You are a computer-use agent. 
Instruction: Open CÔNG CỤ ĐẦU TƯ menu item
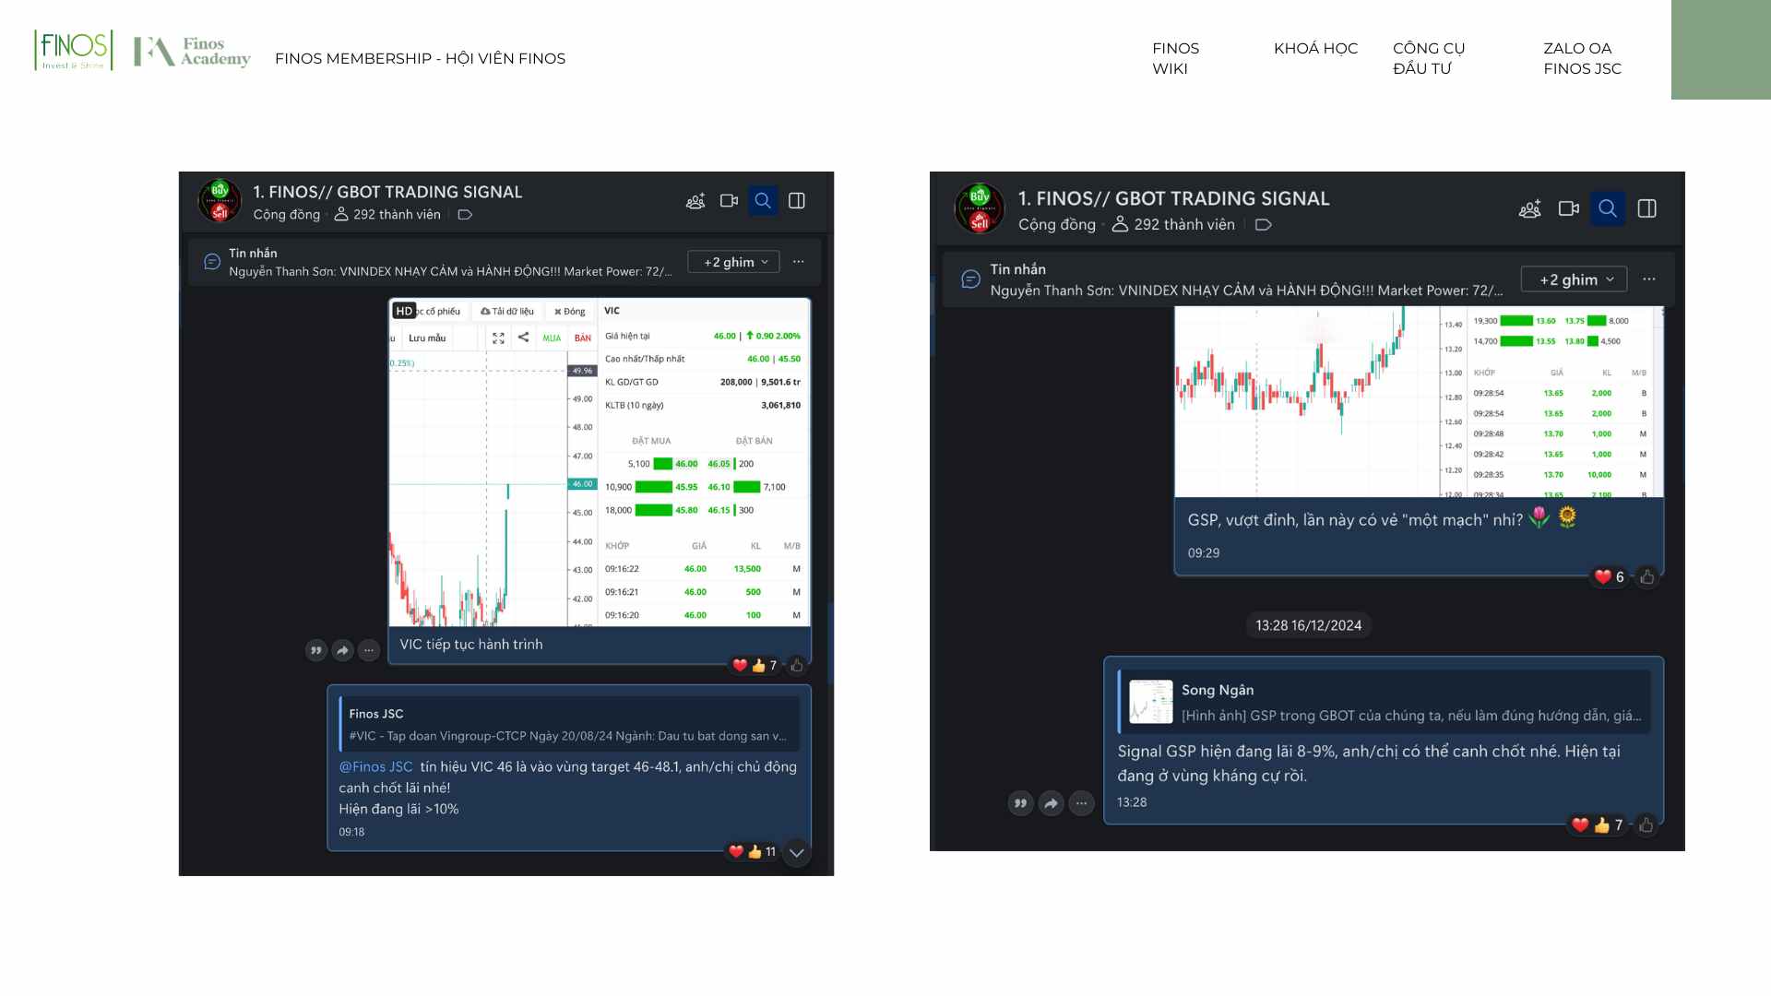click(x=1428, y=58)
